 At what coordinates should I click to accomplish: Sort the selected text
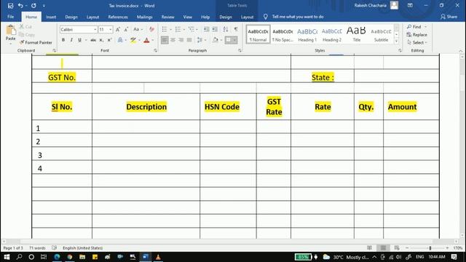(x=226, y=29)
